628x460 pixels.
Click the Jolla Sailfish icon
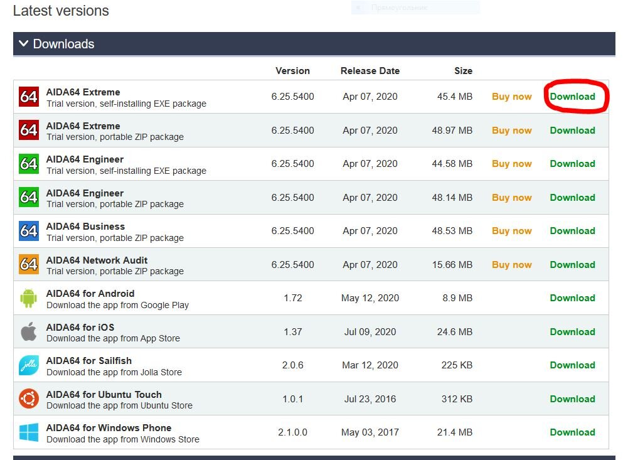29,365
